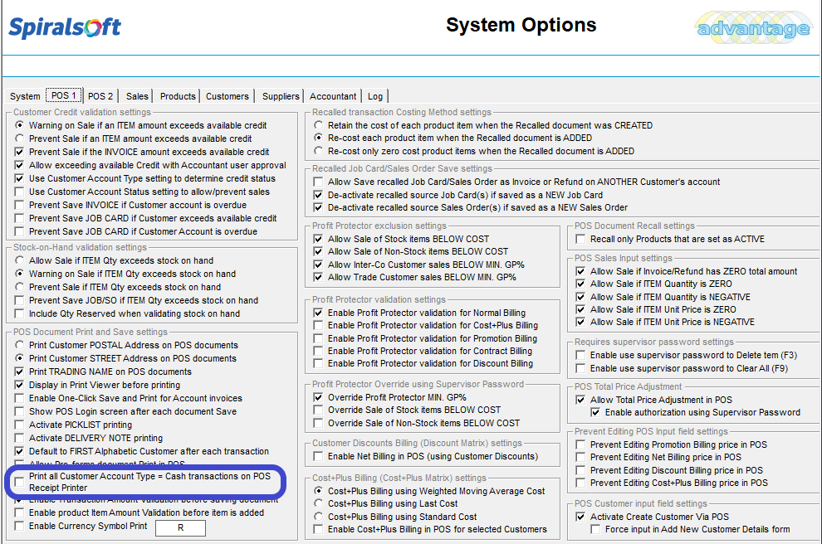The height and width of the screenshot is (544, 822).
Task: Select Warning on Sale if Qty exceeds stock
Action: click(x=19, y=274)
